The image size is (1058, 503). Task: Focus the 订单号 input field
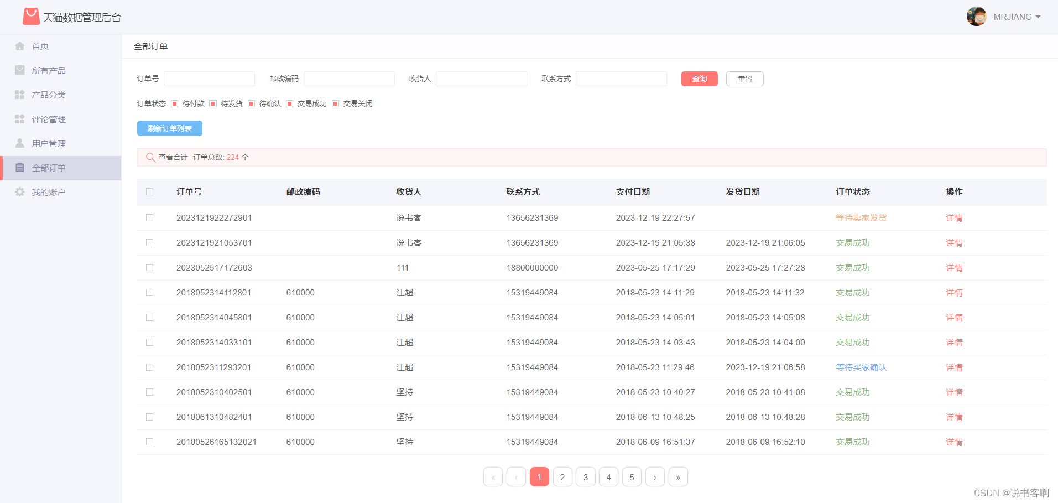pos(209,79)
